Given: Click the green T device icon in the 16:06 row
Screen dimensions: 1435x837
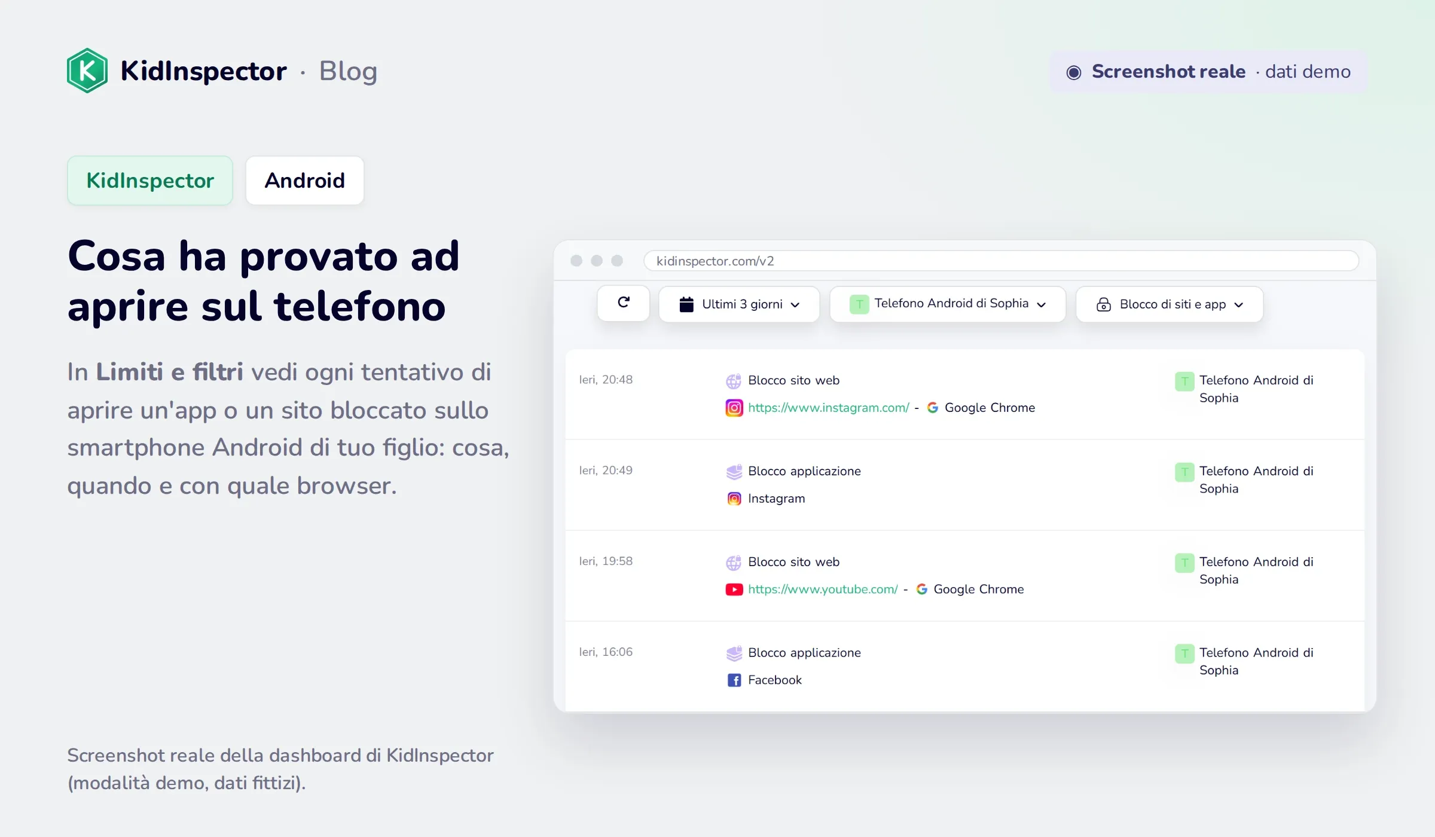Looking at the screenshot, I should [1184, 654].
